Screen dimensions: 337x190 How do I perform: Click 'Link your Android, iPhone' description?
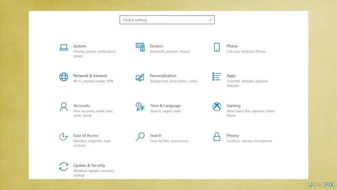click(246, 52)
